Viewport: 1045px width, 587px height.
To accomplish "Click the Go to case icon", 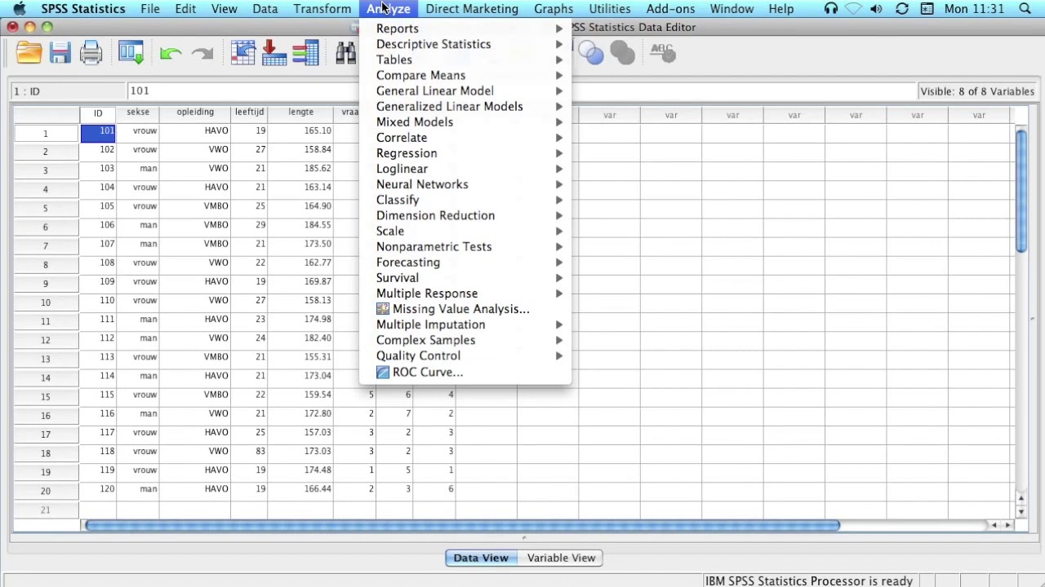I will (243, 54).
